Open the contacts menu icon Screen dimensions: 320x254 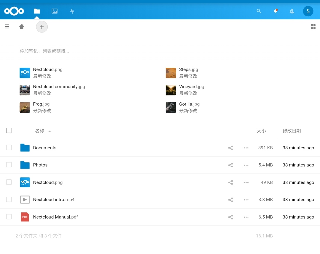(292, 11)
